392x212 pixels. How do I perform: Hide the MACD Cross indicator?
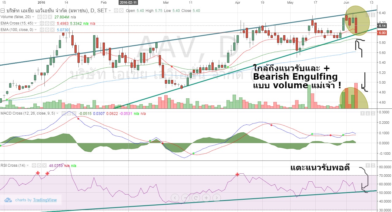[64, 113]
